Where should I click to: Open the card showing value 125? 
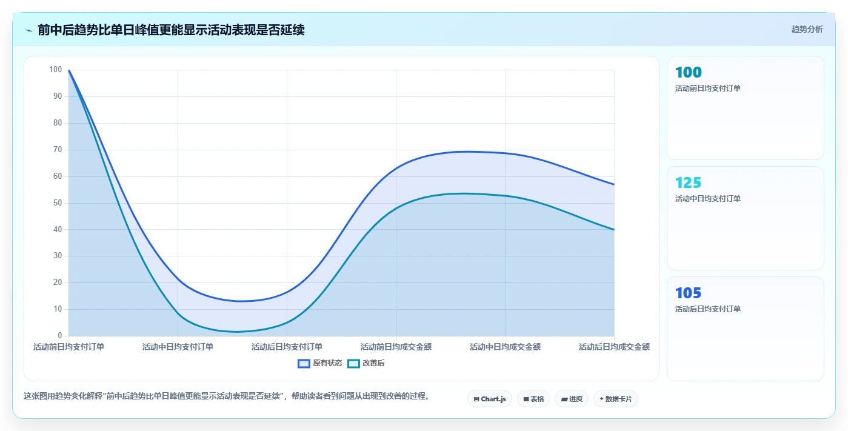click(746, 218)
